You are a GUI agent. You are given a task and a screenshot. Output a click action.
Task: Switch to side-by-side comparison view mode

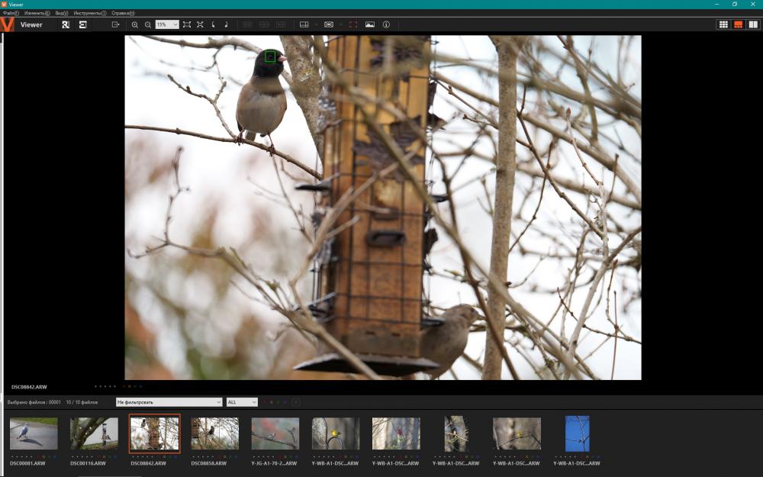tap(753, 24)
